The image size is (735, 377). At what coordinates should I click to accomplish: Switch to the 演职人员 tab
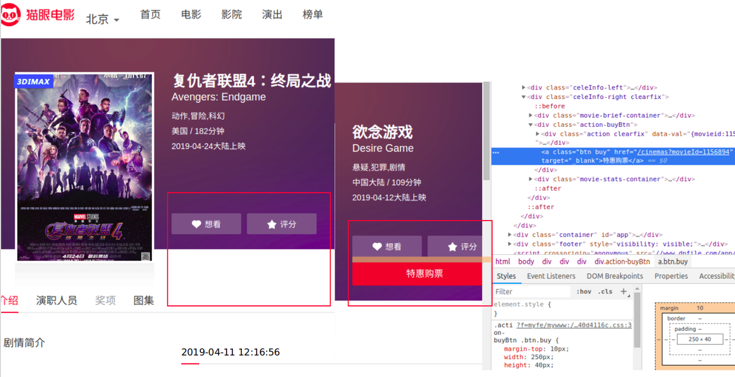(x=56, y=301)
